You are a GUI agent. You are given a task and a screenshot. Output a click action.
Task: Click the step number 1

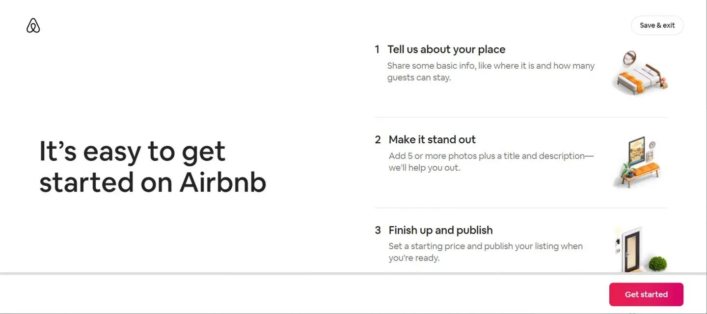tap(377, 50)
